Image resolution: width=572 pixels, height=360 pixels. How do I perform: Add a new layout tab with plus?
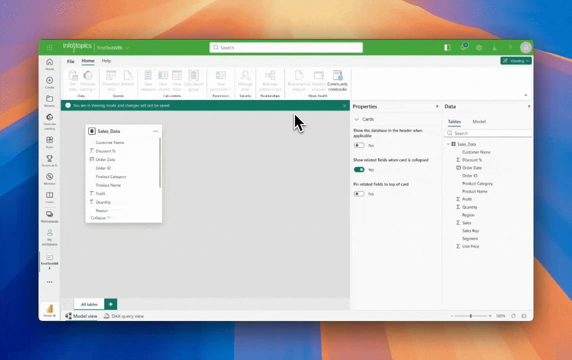click(110, 304)
